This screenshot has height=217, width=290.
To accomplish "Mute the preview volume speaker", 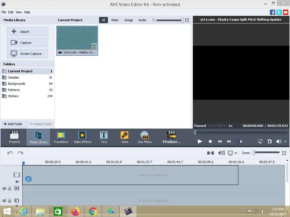I will (x=279, y=141).
